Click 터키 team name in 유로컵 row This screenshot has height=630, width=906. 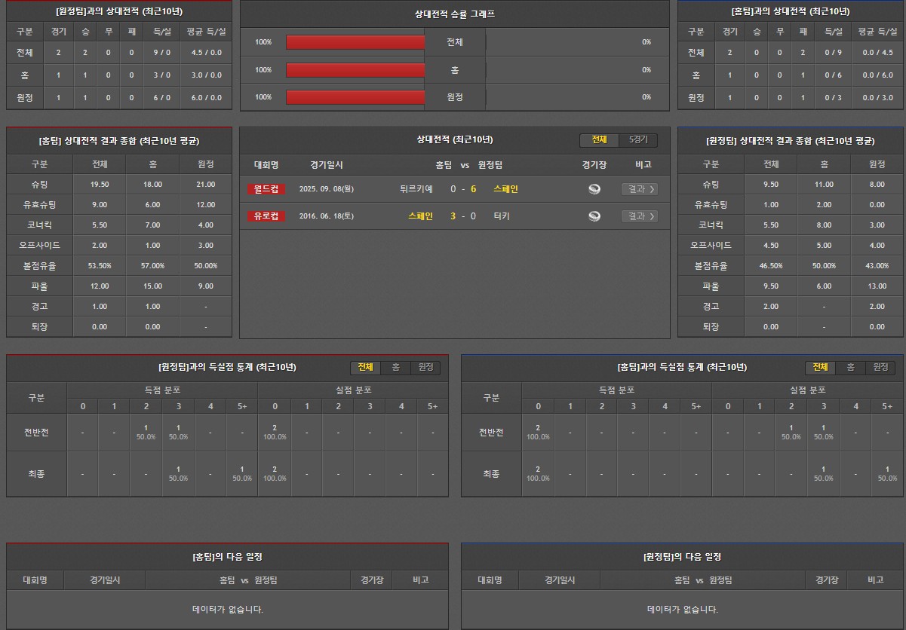coord(501,216)
